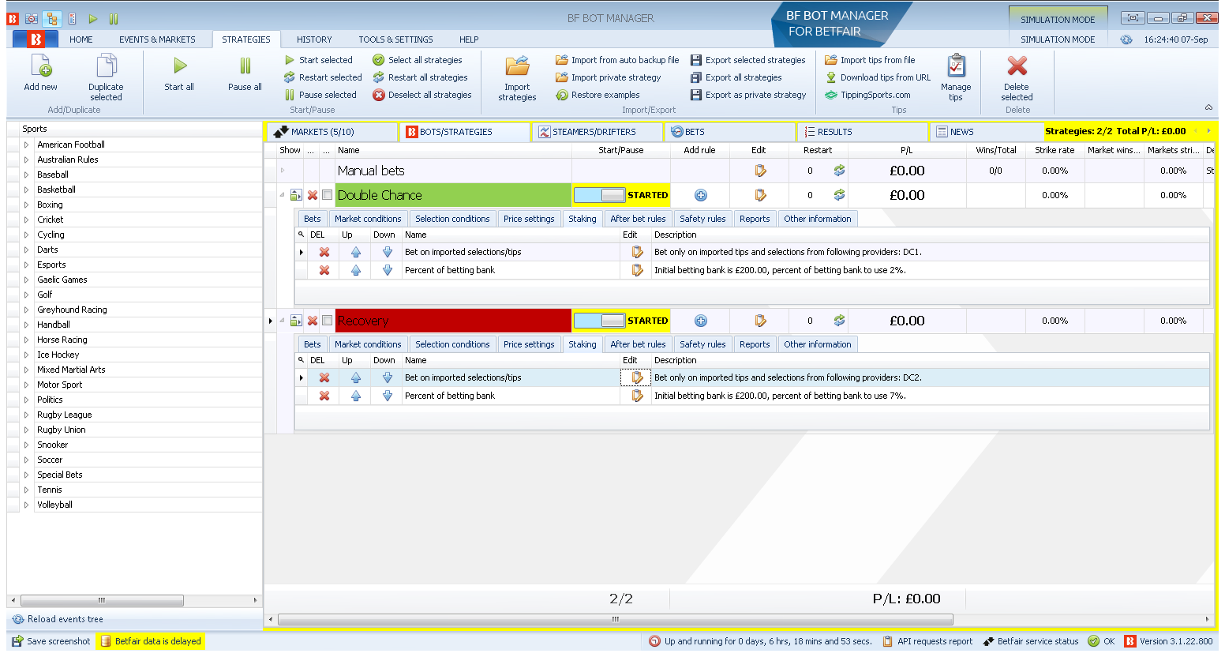The height and width of the screenshot is (657, 1225).
Task: Click Pause selected in ribbon
Action: (x=320, y=95)
